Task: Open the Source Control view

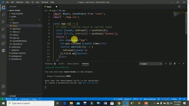Action: [3, 22]
